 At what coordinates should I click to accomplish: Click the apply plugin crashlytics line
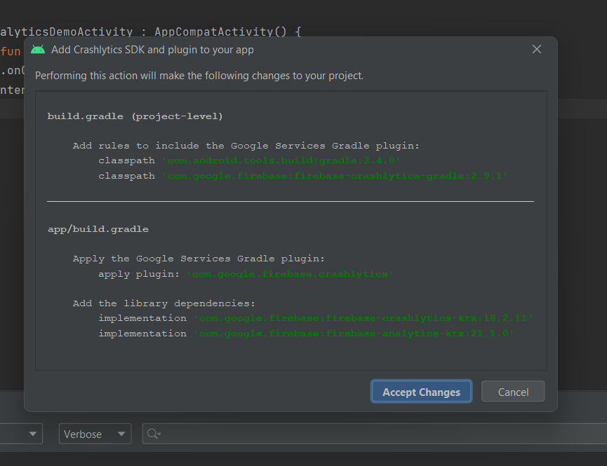click(x=246, y=274)
